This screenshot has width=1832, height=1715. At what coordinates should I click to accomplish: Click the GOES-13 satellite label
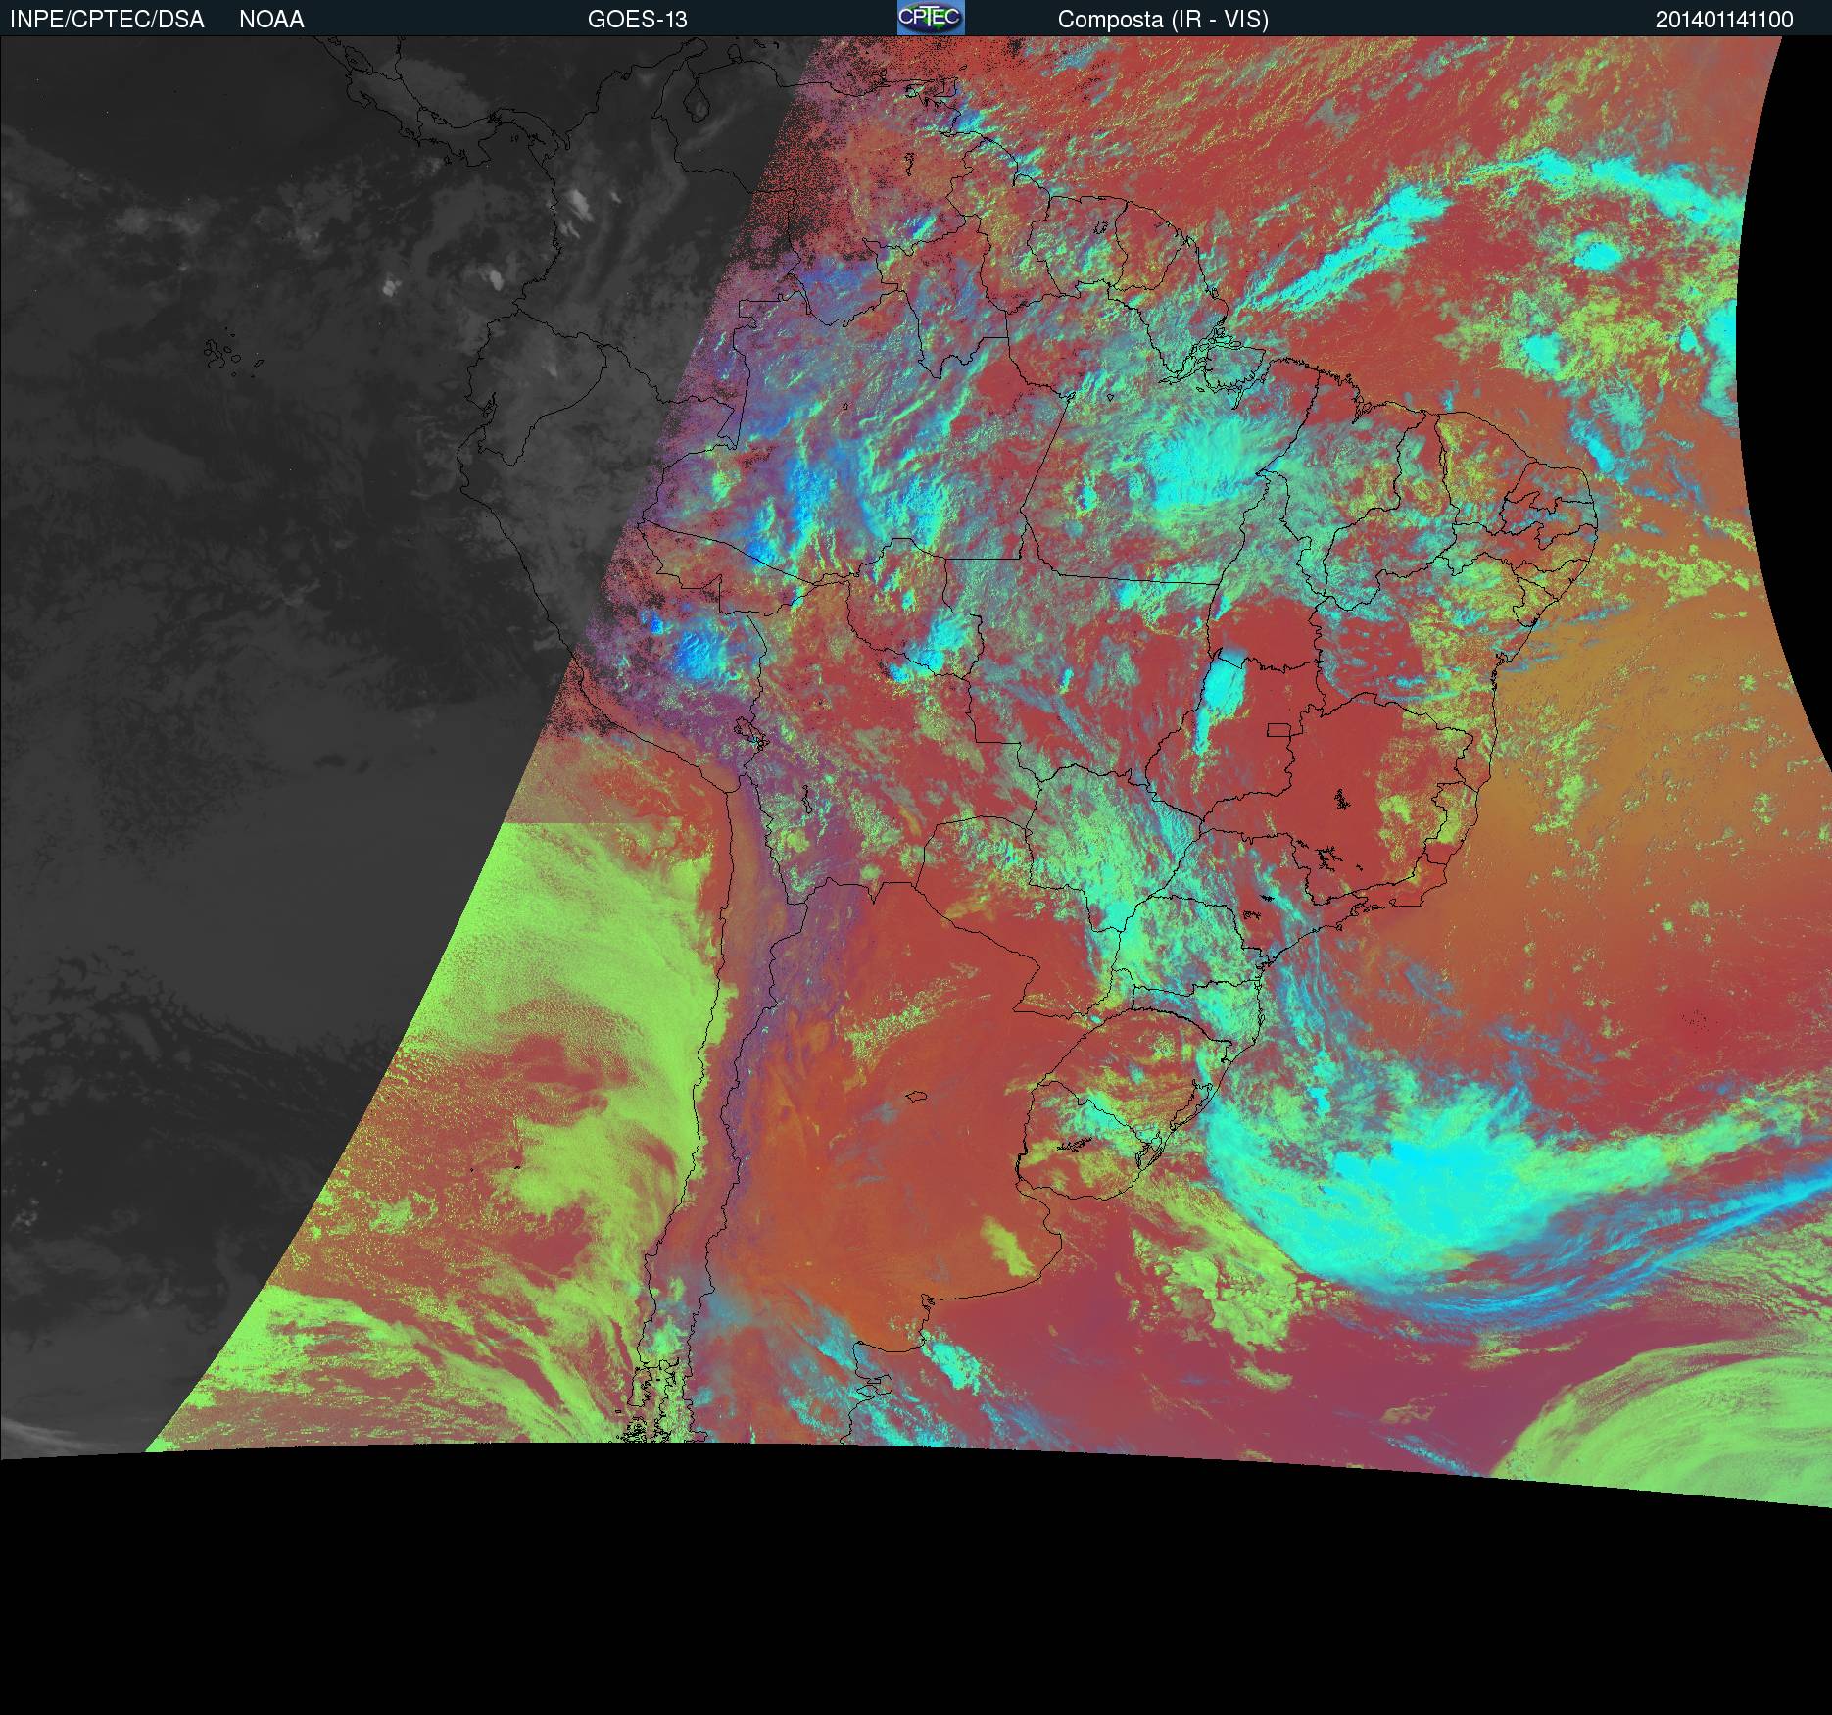coord(637,20)
